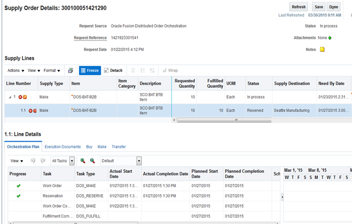Open the Orchestration Plan View menu
352x224 pixels.
coord(17,161)
